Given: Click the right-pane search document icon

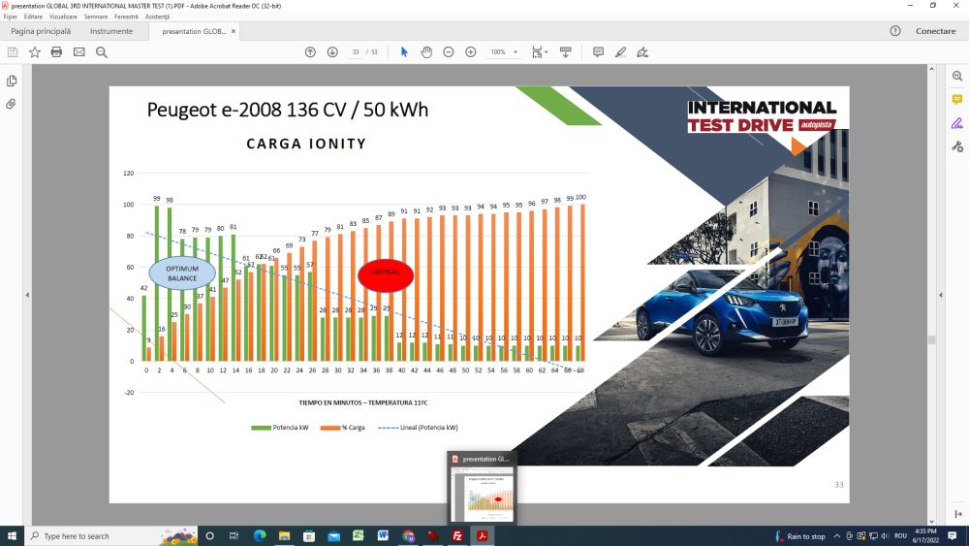Looking at the screenshot, I should pyautogui.click(x=957, y=76).
